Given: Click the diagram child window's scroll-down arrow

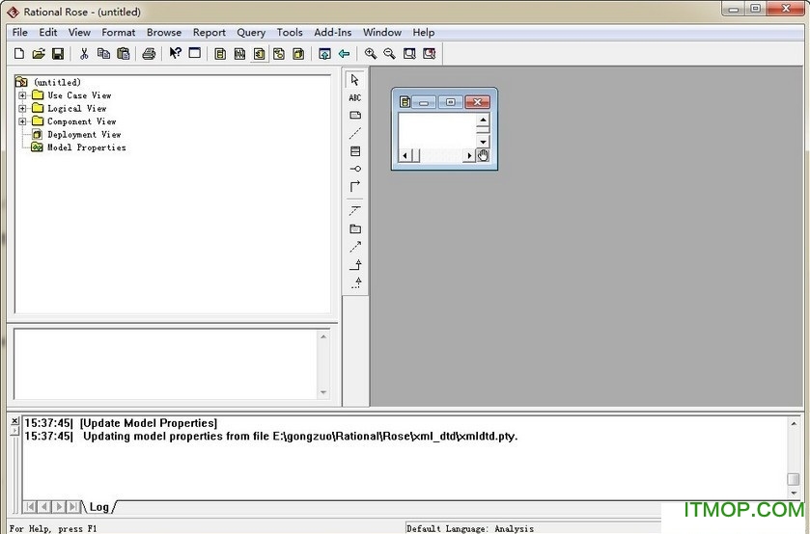Looking at the screenshot, I should (483, 142).
